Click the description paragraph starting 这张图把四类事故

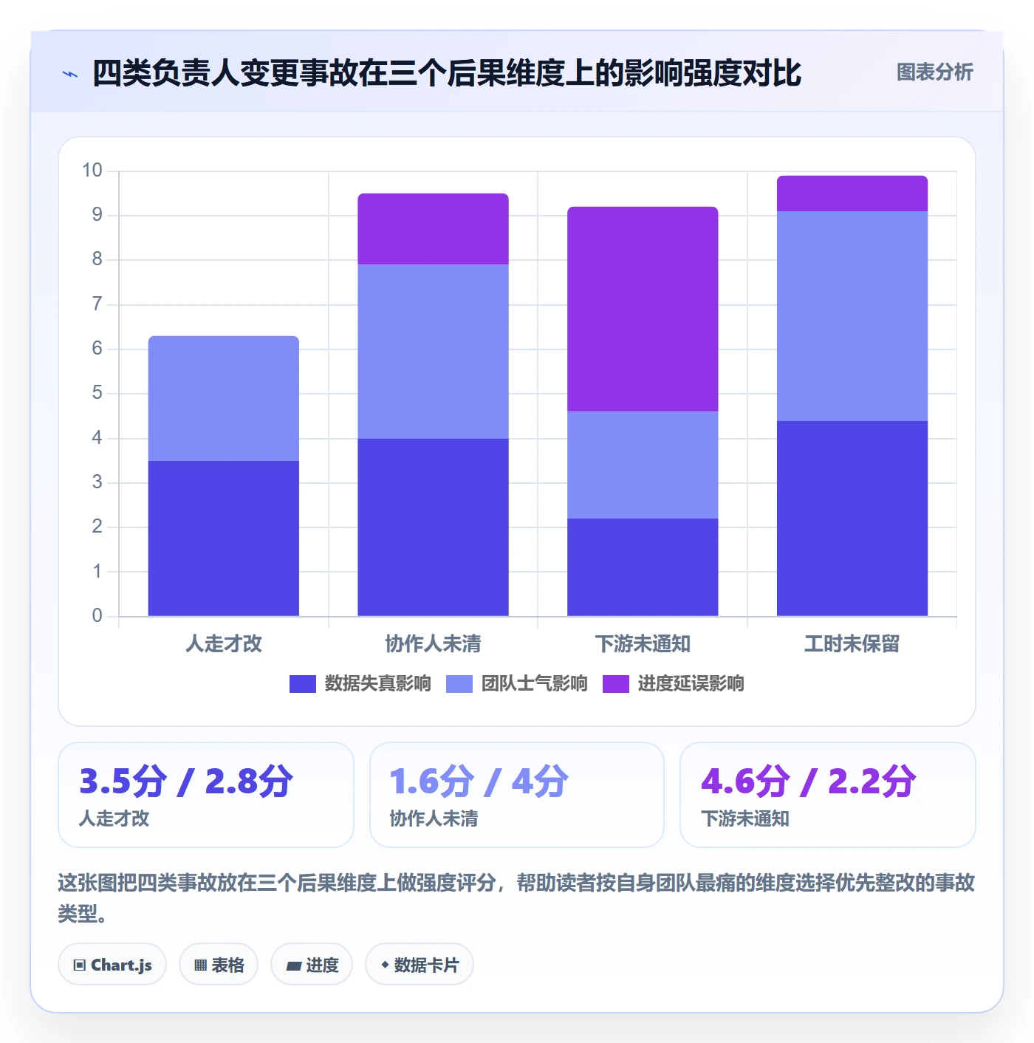(516, 898)
